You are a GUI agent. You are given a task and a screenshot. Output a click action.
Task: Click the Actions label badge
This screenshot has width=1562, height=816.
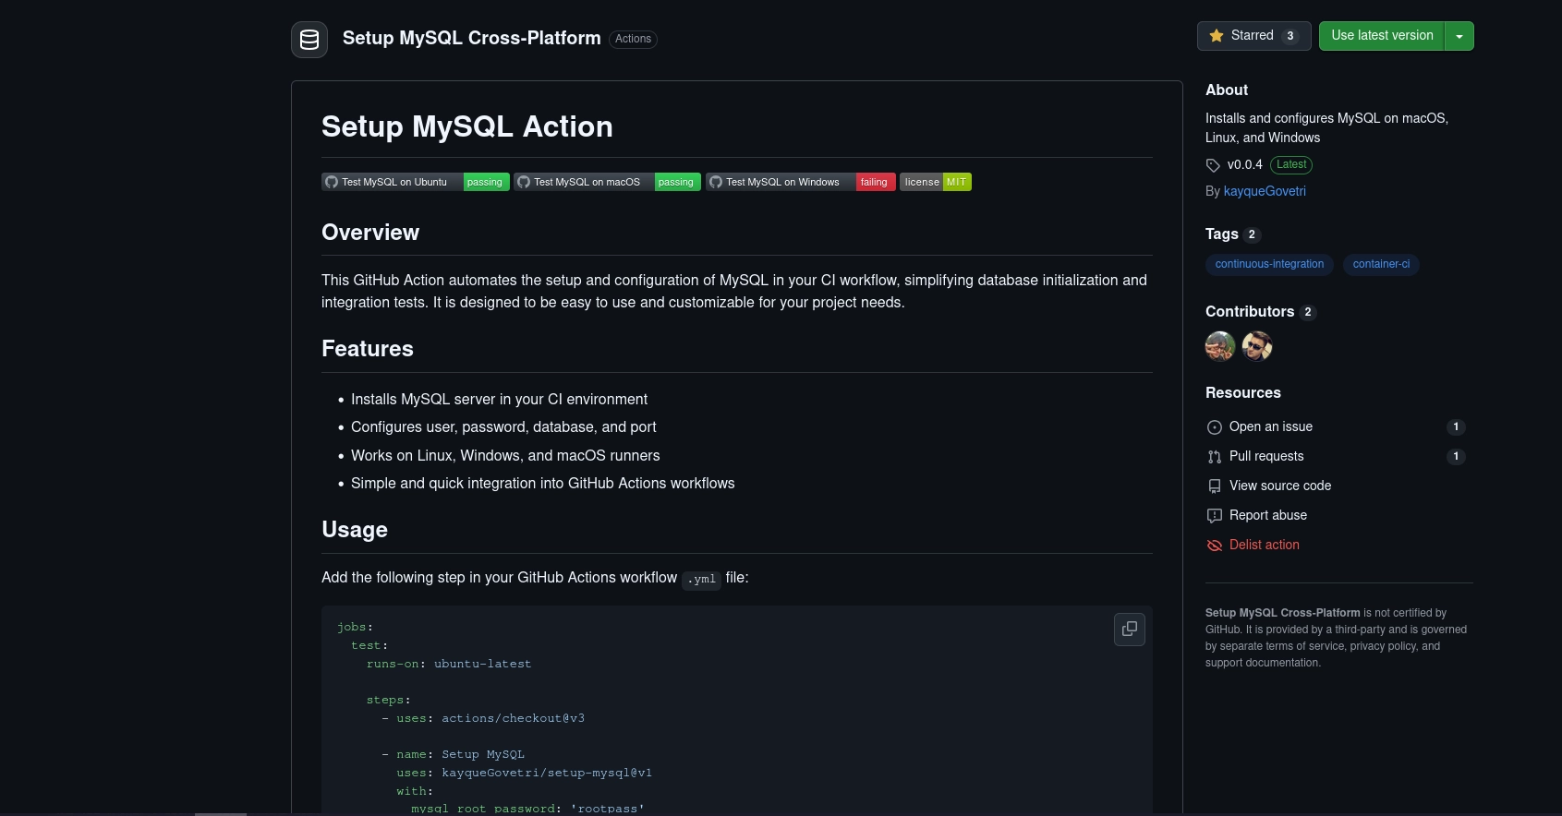click(x=634, y=39)
